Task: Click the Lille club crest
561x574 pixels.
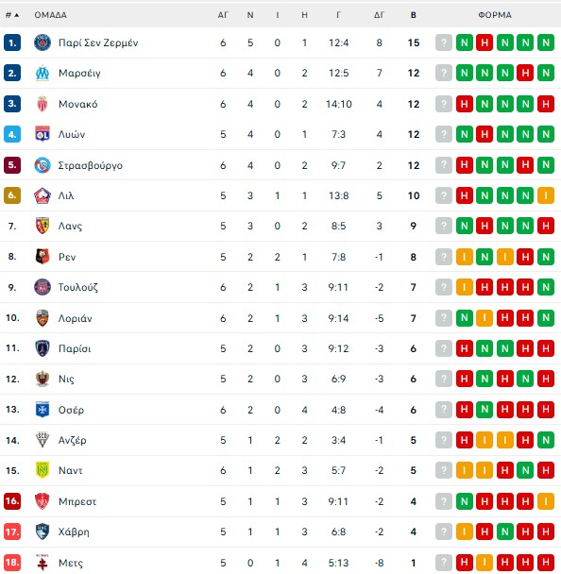Action: click(x=42, y=195)
